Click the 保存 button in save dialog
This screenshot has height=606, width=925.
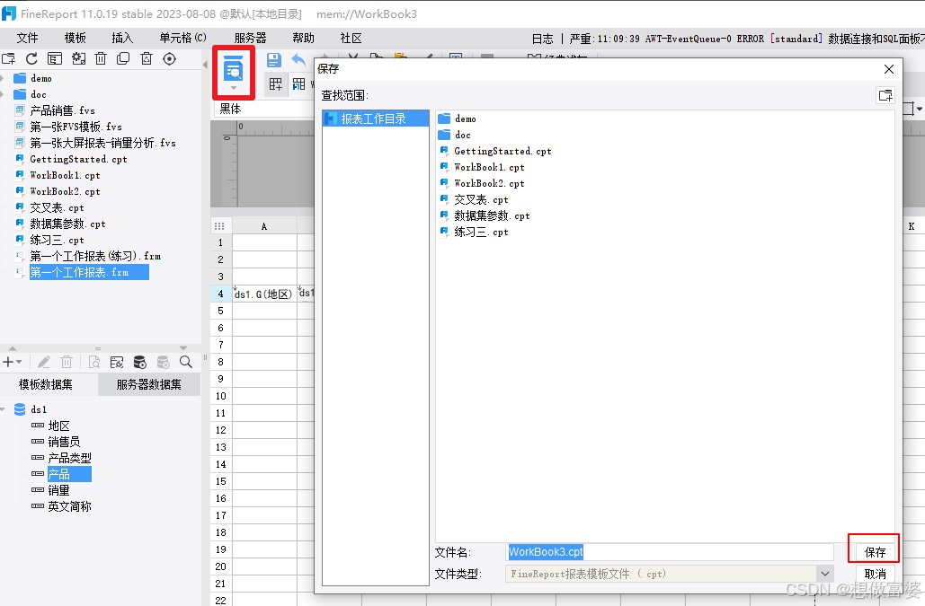tap(875, 552)
